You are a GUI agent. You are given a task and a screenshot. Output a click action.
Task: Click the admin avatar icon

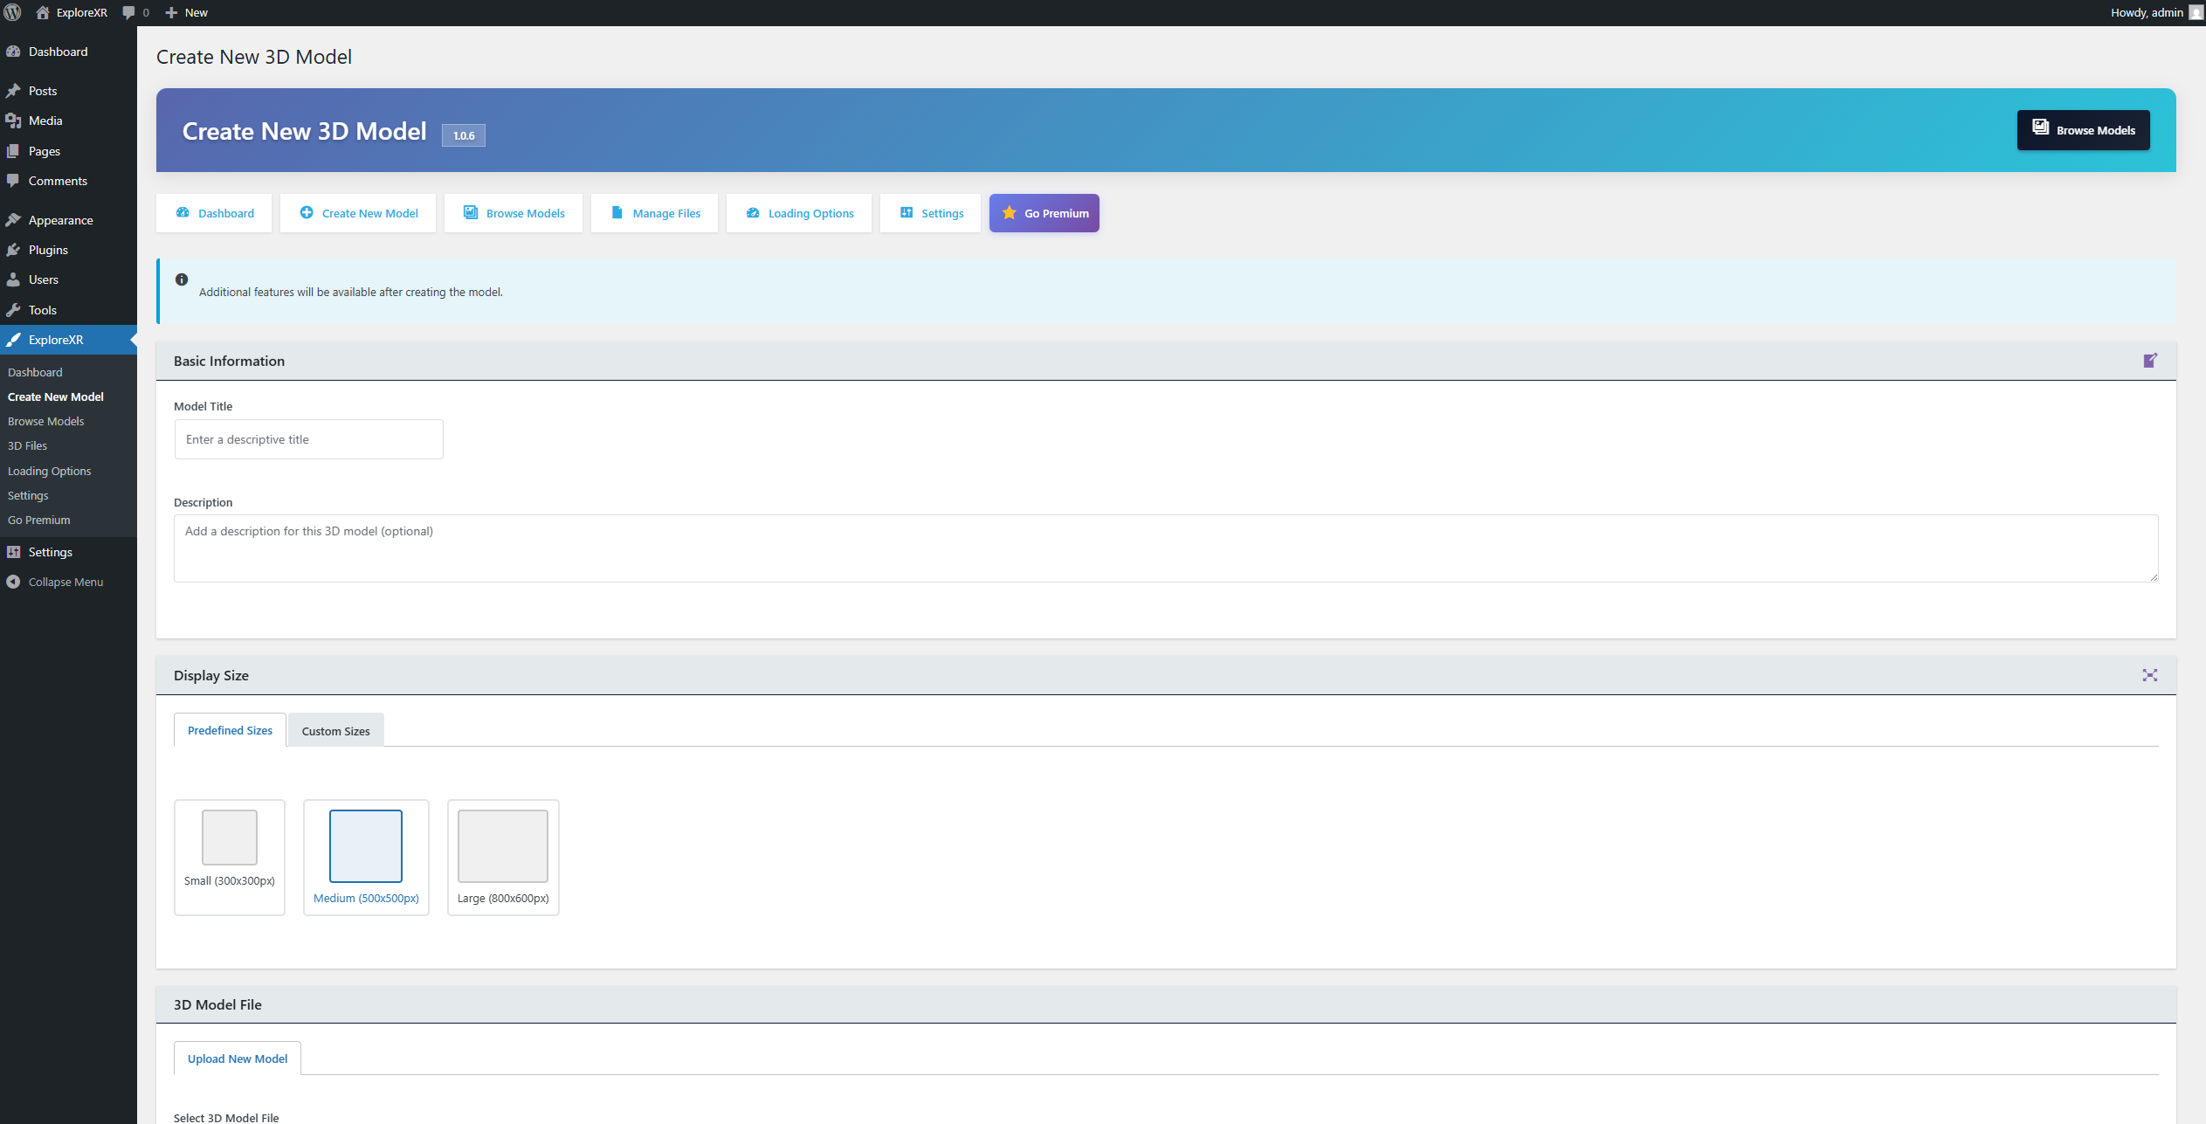(x=2196, y=12)
